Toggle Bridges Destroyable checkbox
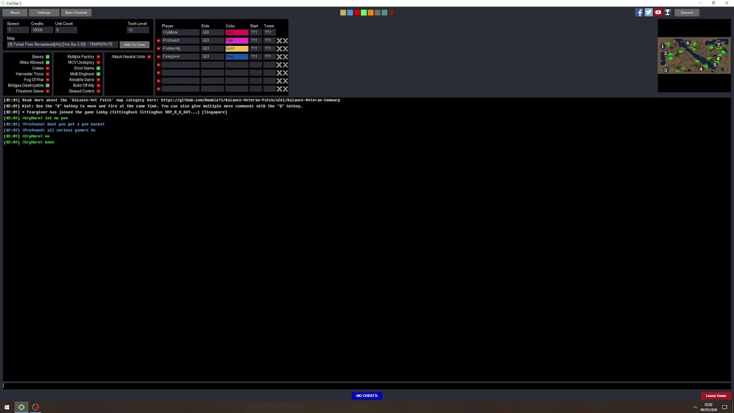Viewport: 734px width, 413px height. pos(48,85)
